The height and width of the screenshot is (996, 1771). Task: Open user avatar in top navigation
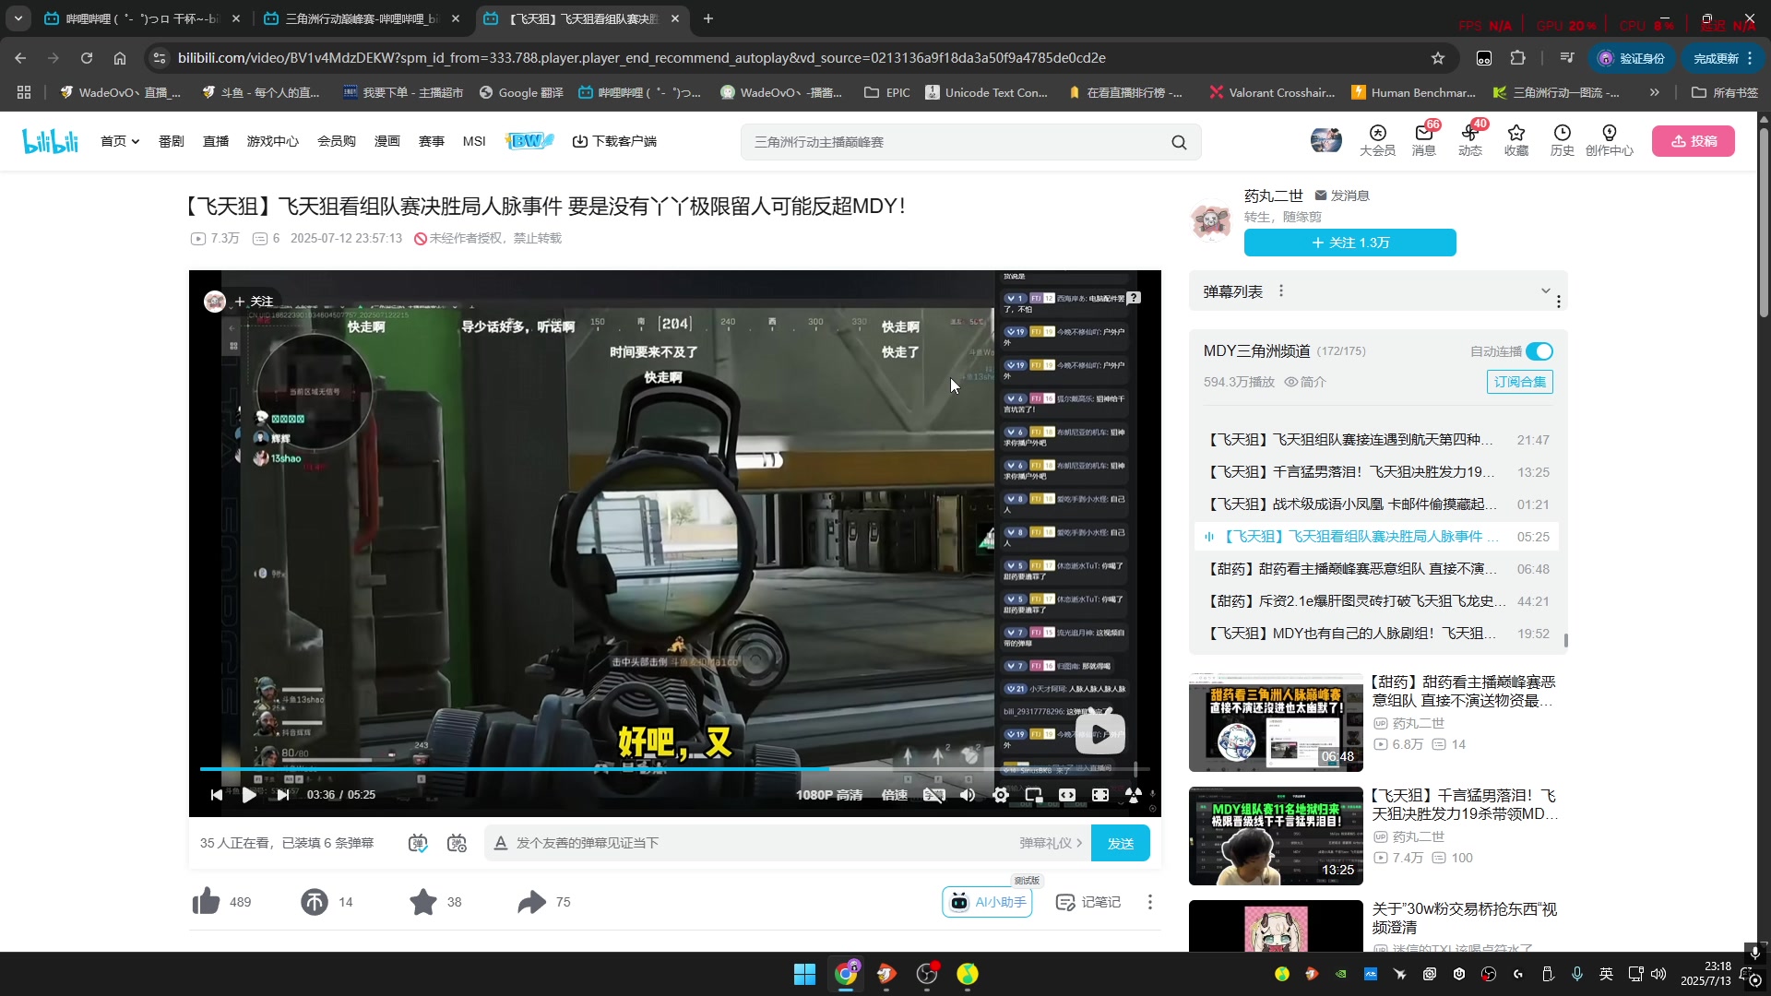(1326, 140)
